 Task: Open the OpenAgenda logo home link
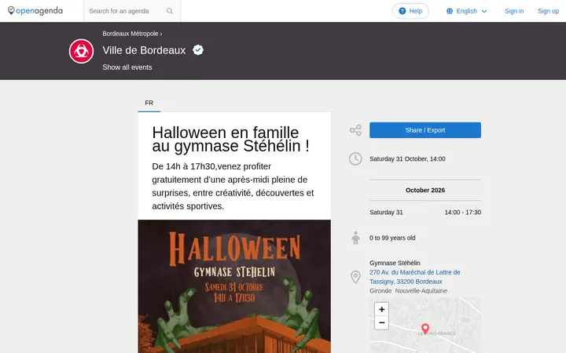point(35,11)
